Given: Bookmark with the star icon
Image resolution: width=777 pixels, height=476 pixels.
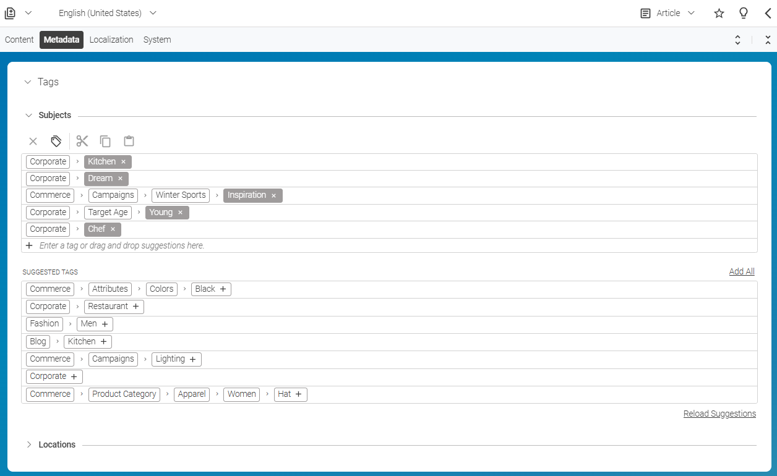Looking at the screenshot, I should click(719, 13).
